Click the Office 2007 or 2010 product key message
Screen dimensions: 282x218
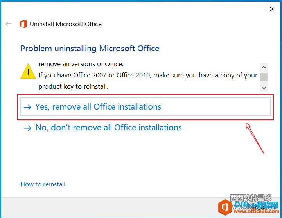click(x=148, y=81)
